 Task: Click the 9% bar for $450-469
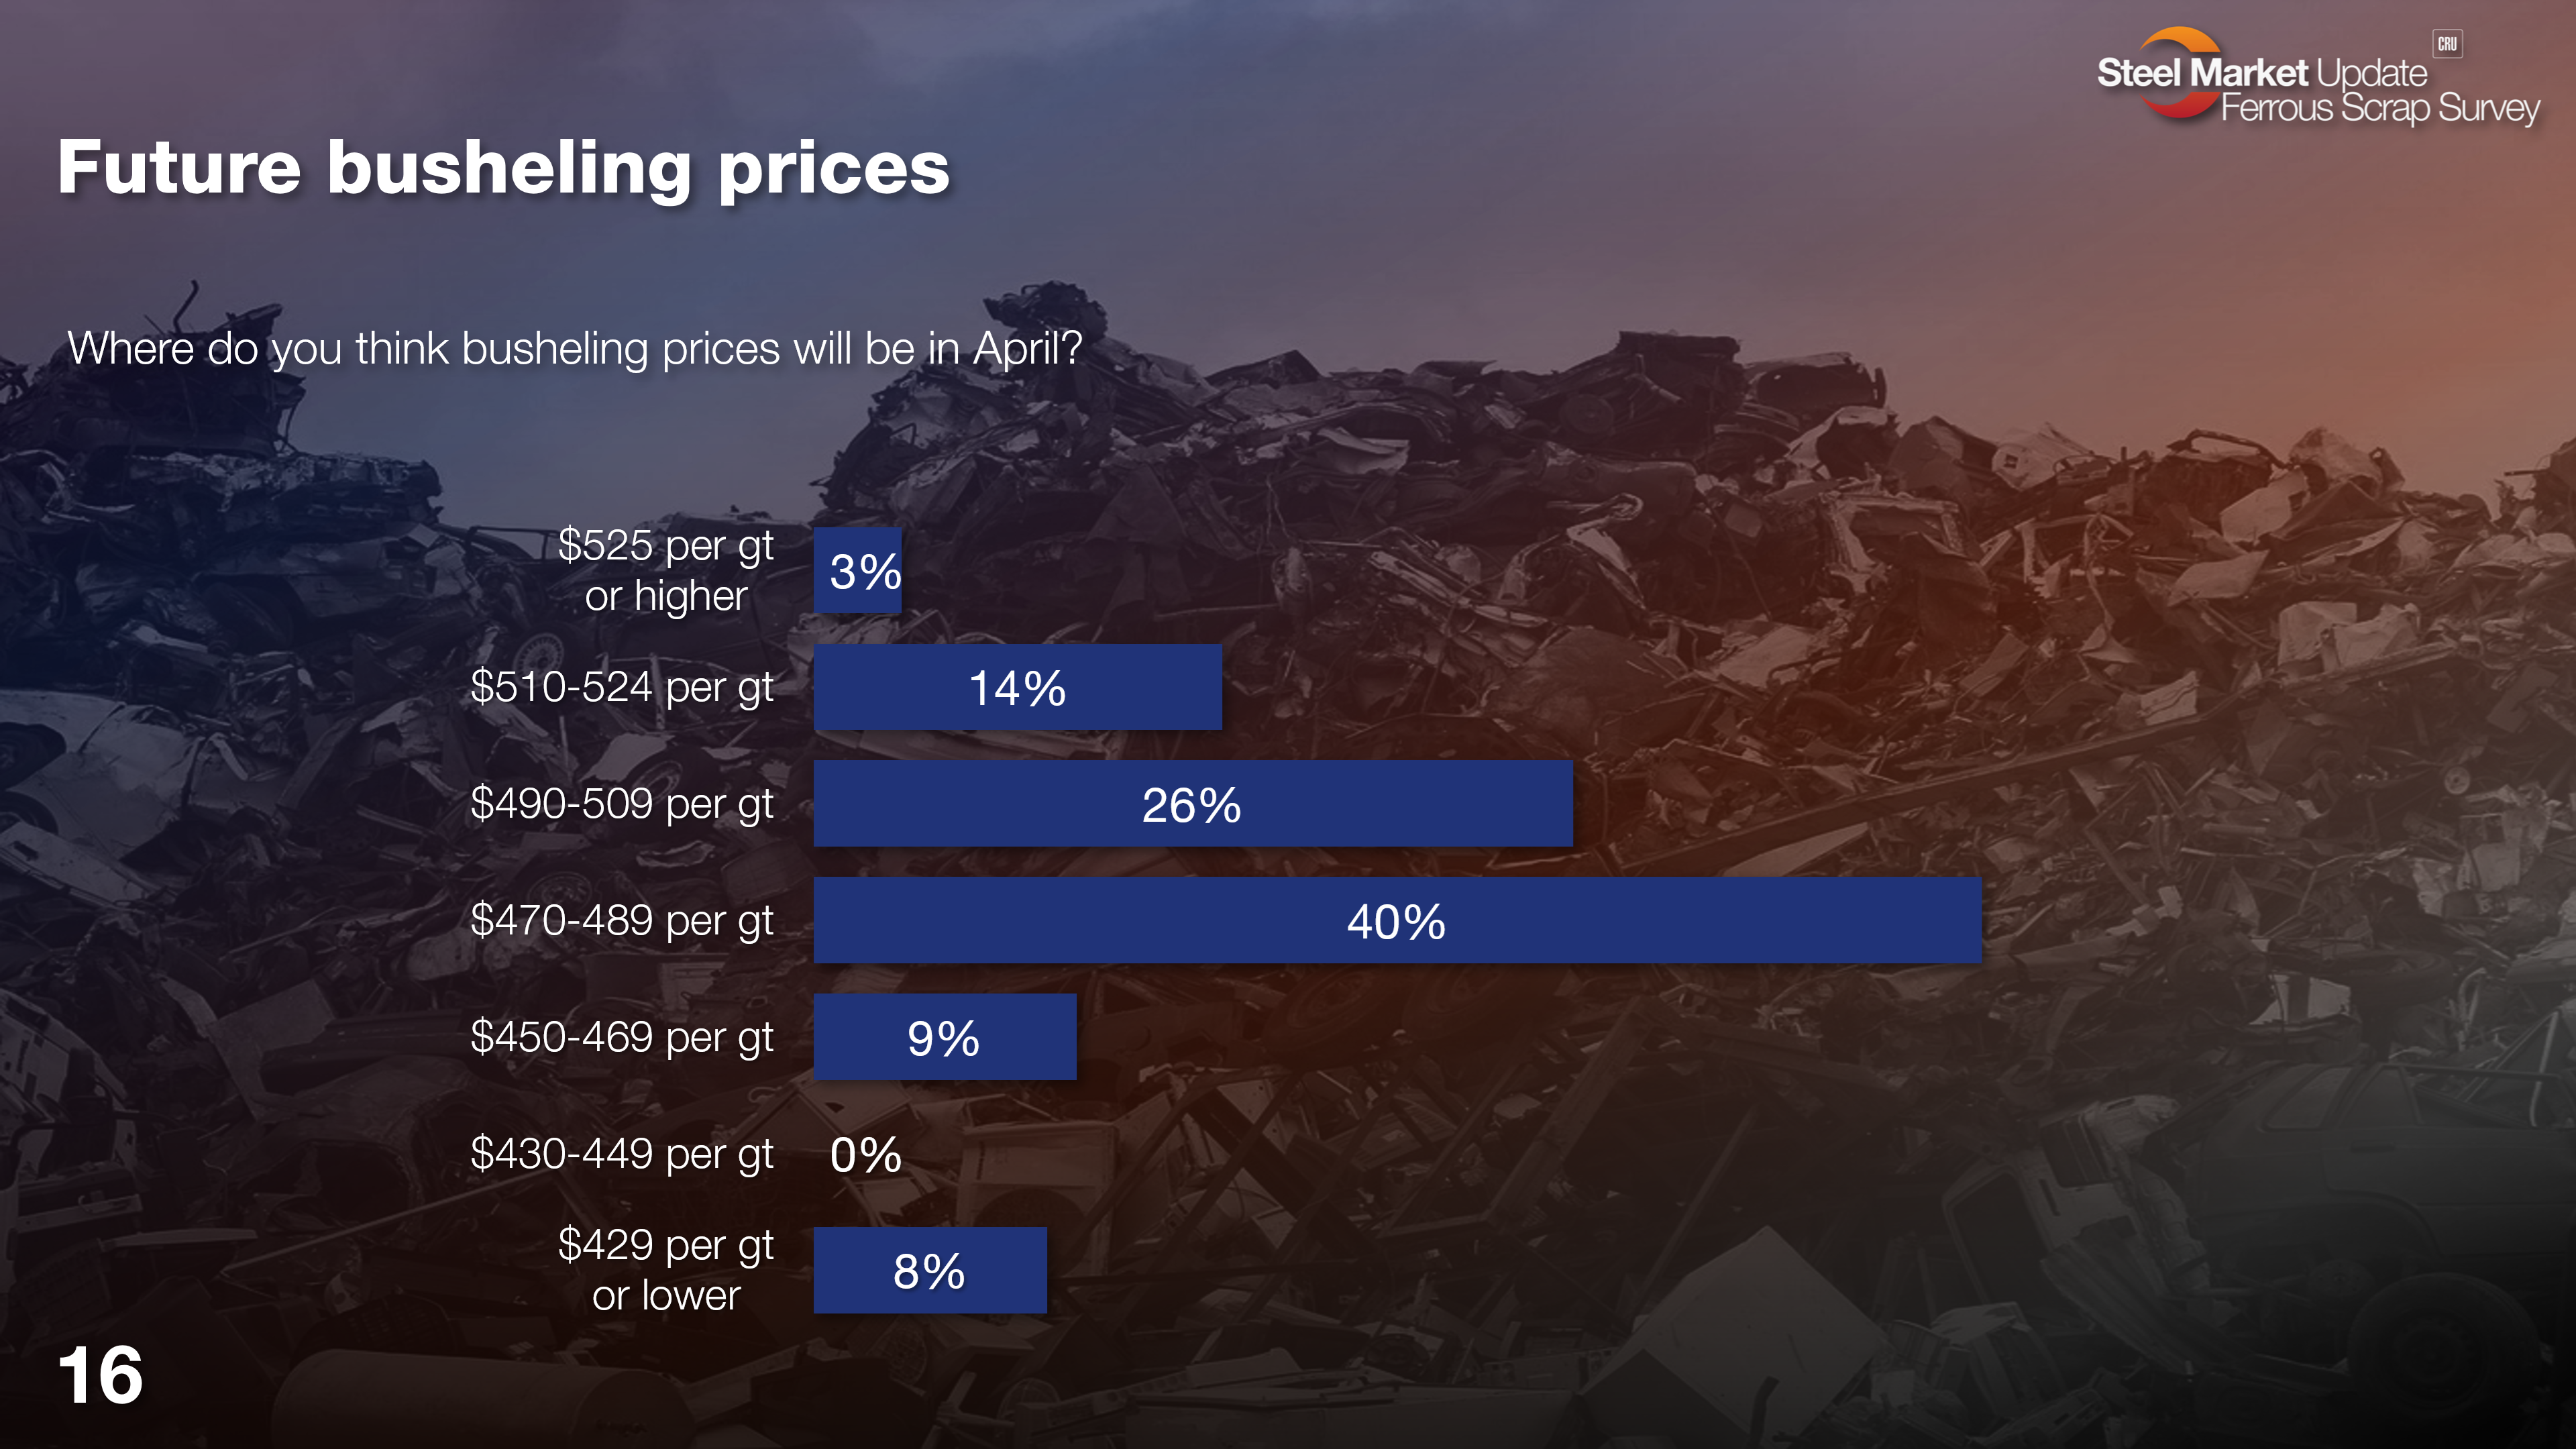[x=944, y=1037]
